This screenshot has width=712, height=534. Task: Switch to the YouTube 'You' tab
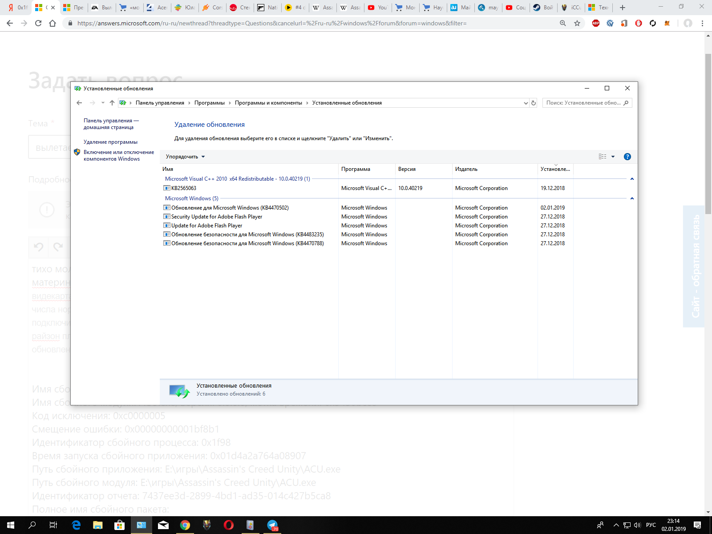pos(378,8)
